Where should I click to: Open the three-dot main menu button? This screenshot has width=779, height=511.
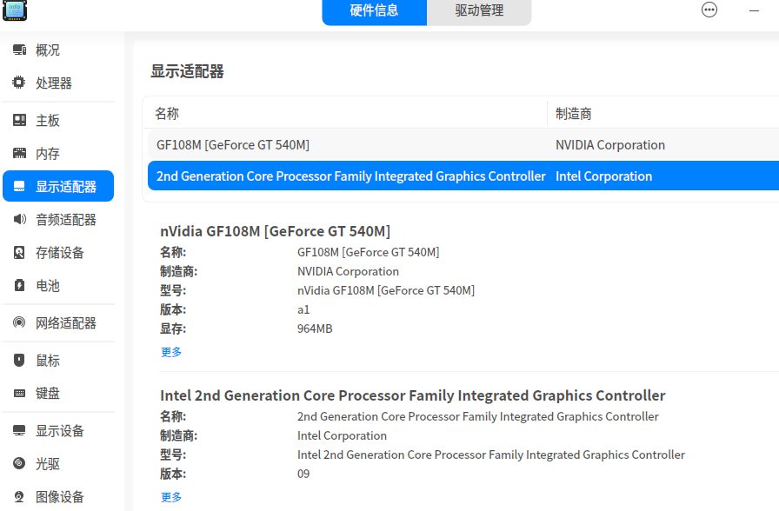[709, 10]
